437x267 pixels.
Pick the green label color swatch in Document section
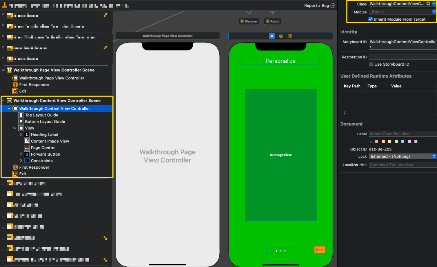pyautogui.click(x=396, y=141)
